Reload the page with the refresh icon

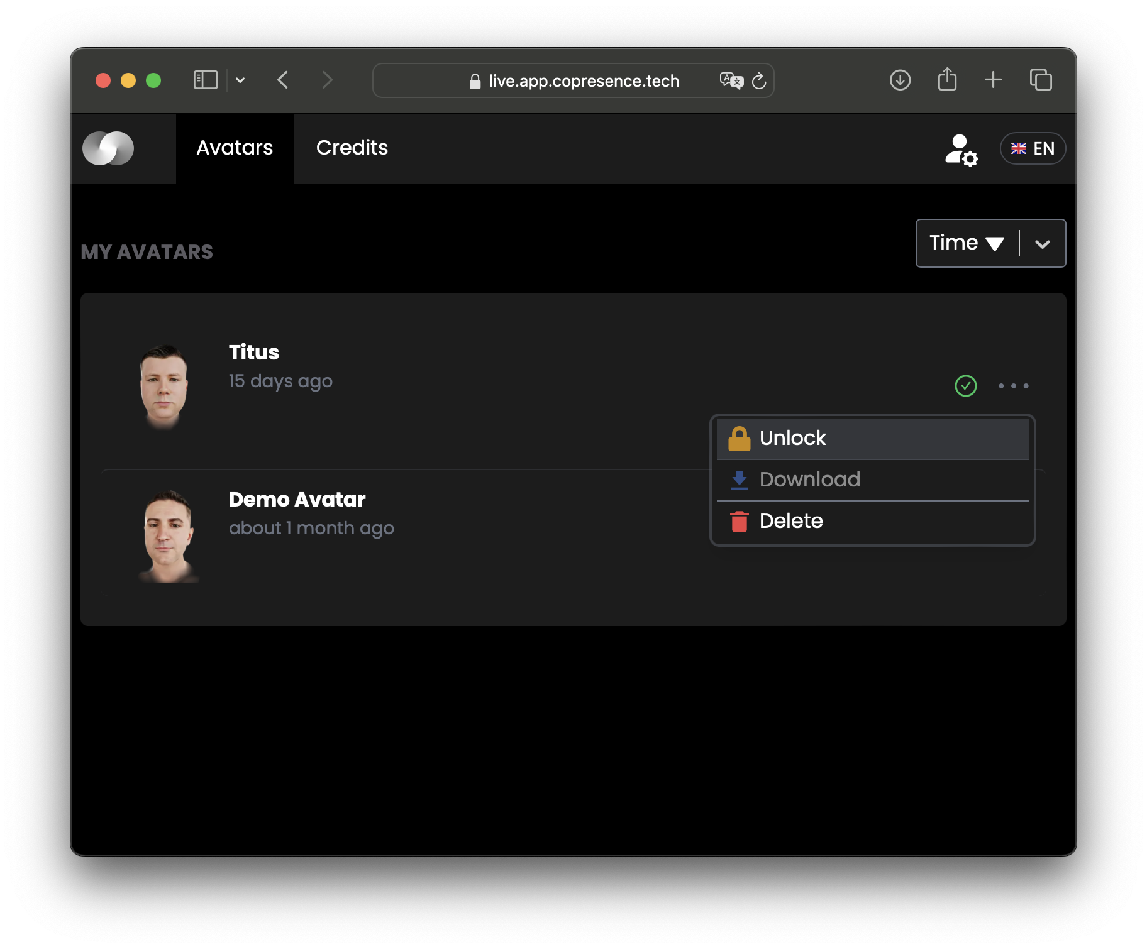[759, 80]
